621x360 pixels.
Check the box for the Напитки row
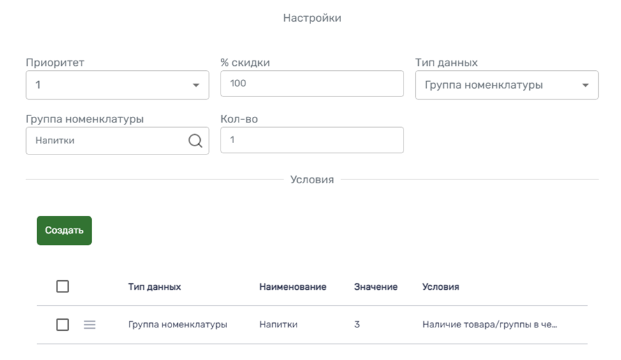[62, 325]
